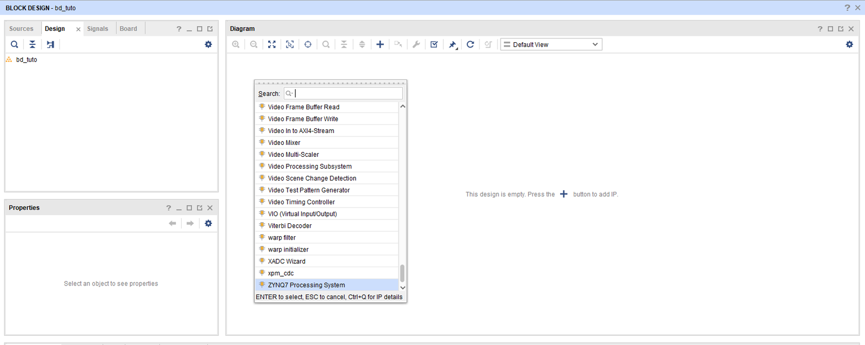Screen dimensions: 865x345
Task: Click the Validate Design checkmark icon
Action: pyautogui.click(x=434, y=44)
